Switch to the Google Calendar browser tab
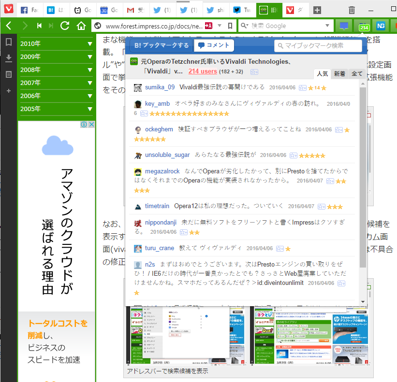397x382 pixels. tap(109, 10)
